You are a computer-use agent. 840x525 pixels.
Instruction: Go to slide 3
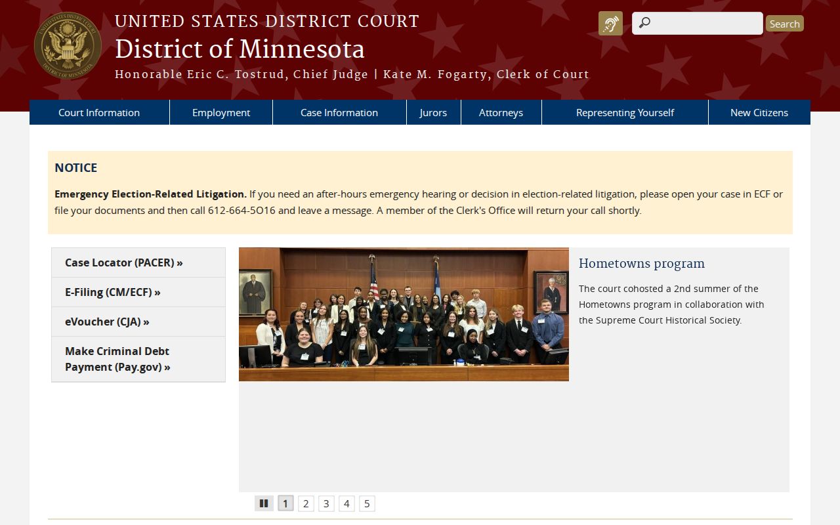tap(326, 503)
